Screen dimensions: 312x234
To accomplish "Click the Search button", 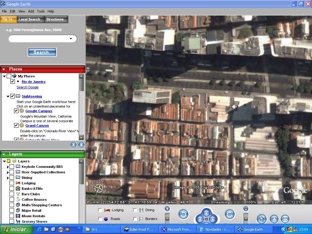I will [x=42, y=52].
